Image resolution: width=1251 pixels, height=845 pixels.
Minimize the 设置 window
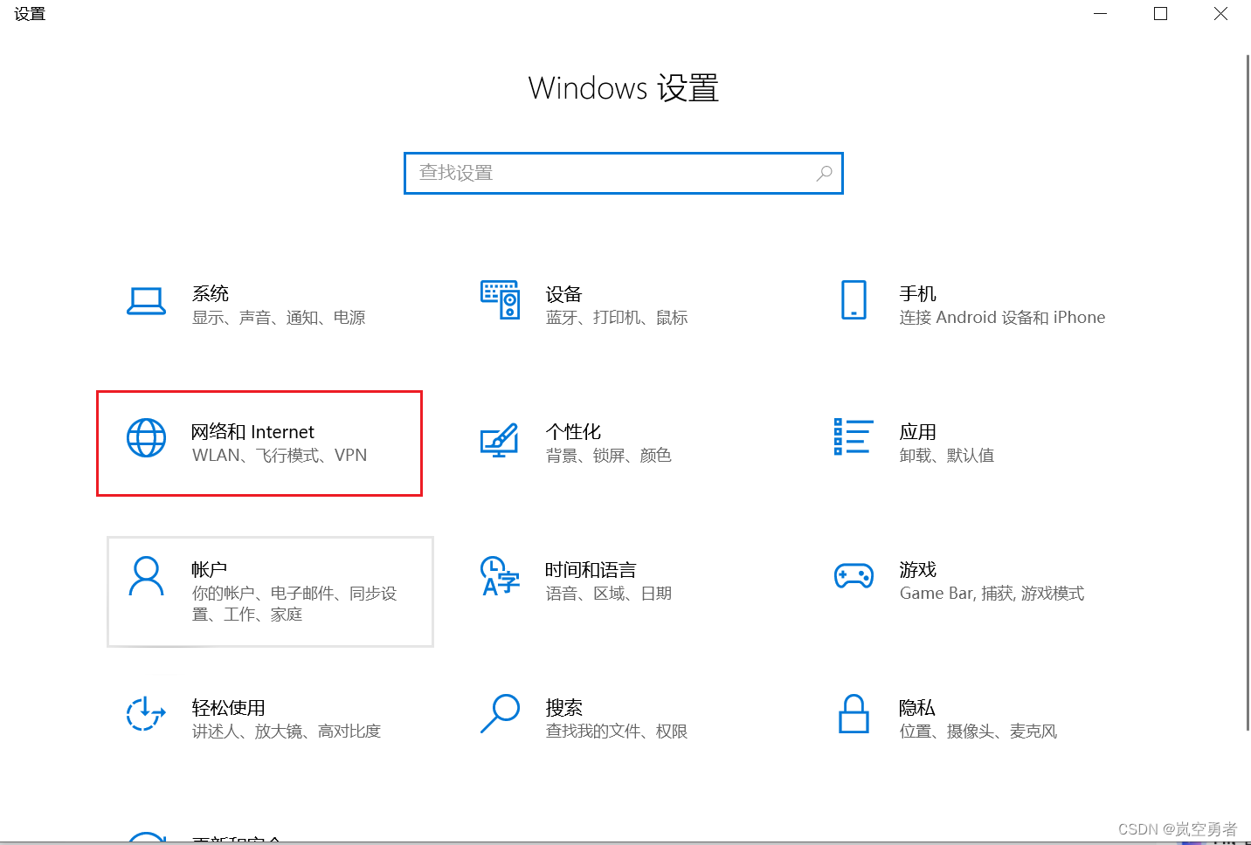(1101, 14)
